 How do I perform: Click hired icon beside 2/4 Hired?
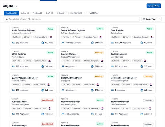coord(92,43)
